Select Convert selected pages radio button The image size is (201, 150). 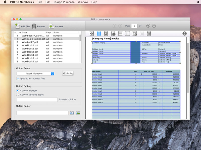(x=18, y=95)
